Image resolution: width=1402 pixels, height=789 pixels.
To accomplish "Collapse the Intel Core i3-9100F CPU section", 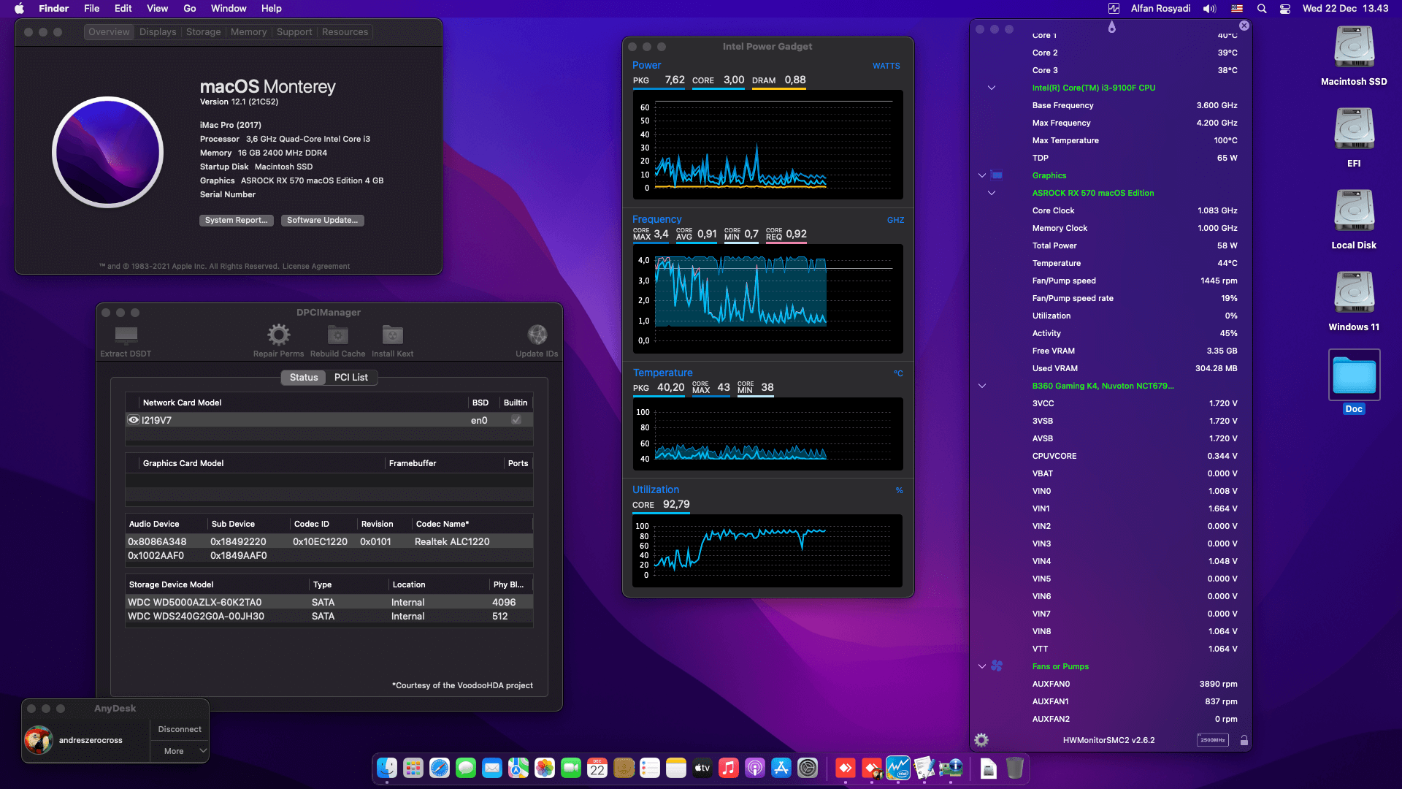I will [x=992, y=88].
